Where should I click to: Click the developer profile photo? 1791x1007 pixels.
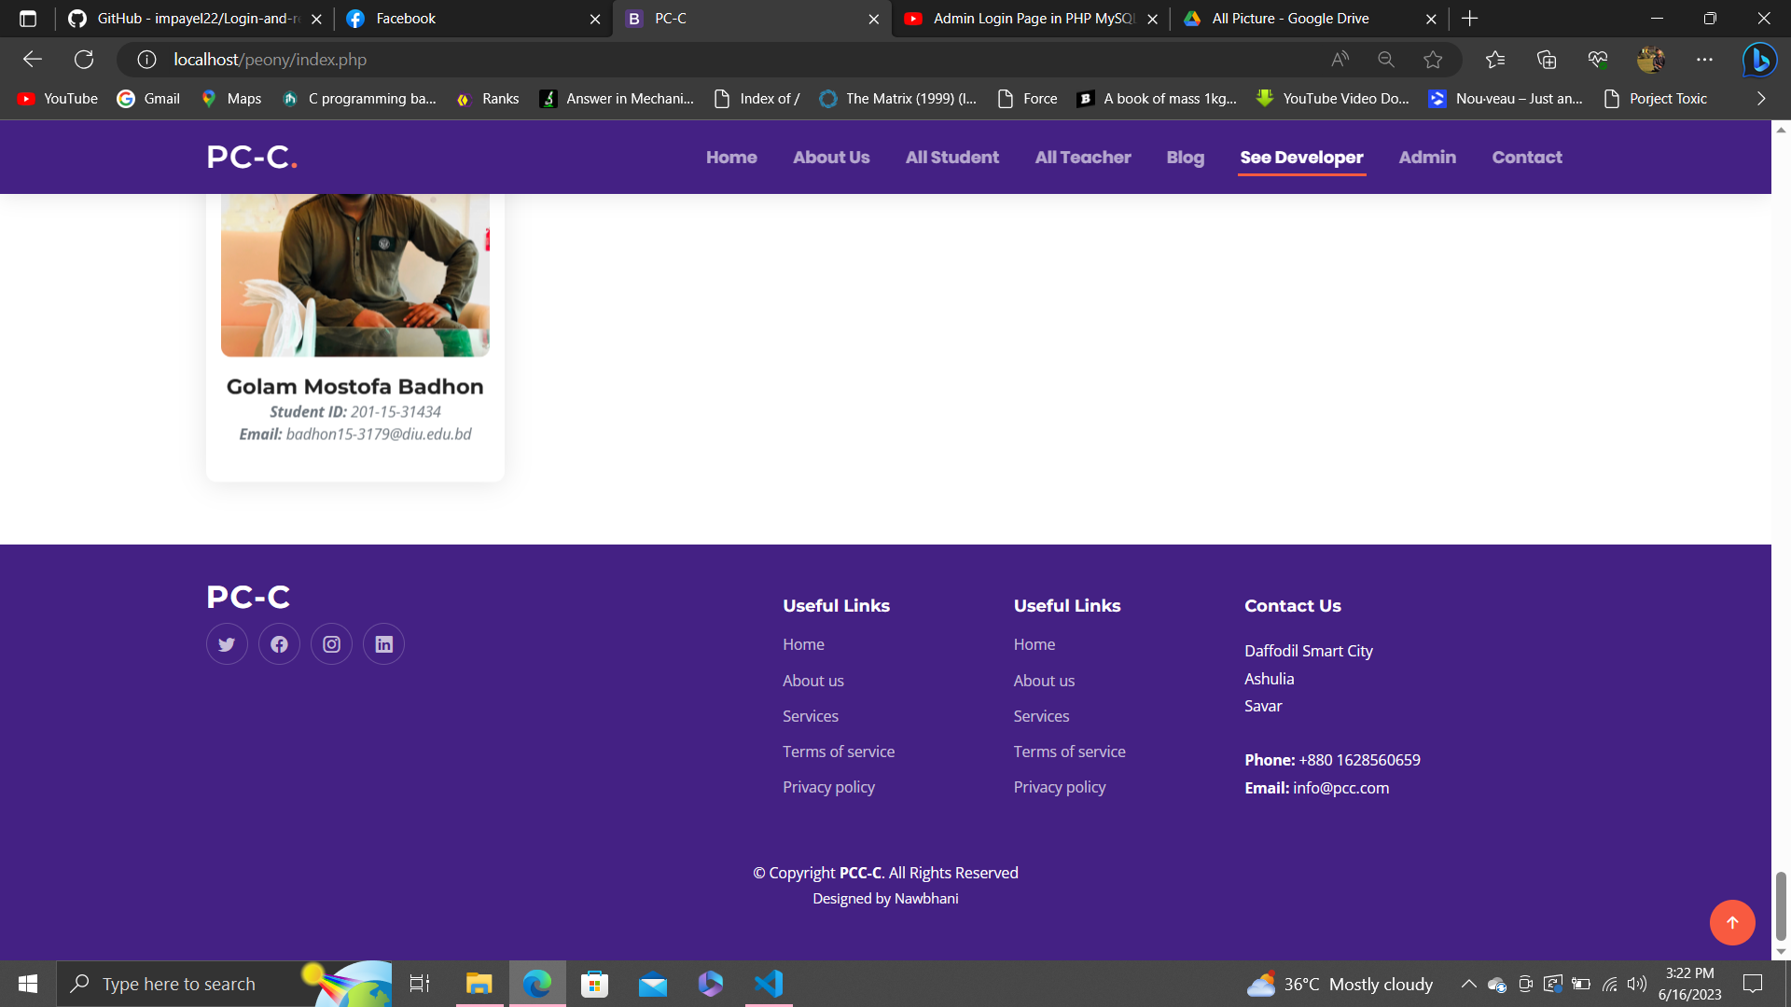point(354,275)
